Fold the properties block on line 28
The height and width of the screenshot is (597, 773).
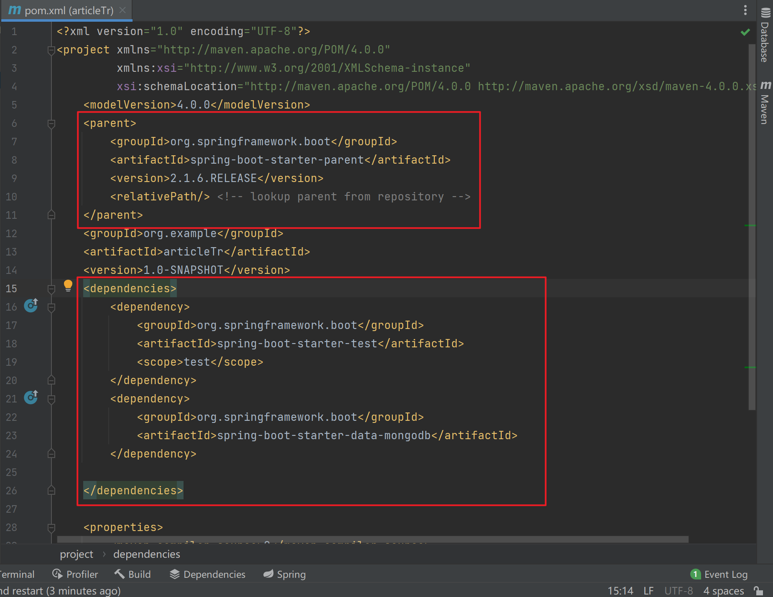[51, 528]
